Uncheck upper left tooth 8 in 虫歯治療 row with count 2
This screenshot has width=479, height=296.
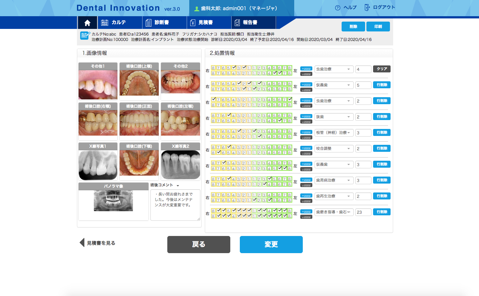coord(290,99)
